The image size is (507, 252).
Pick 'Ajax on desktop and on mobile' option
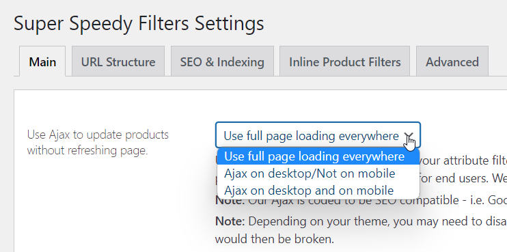[318, 191]
